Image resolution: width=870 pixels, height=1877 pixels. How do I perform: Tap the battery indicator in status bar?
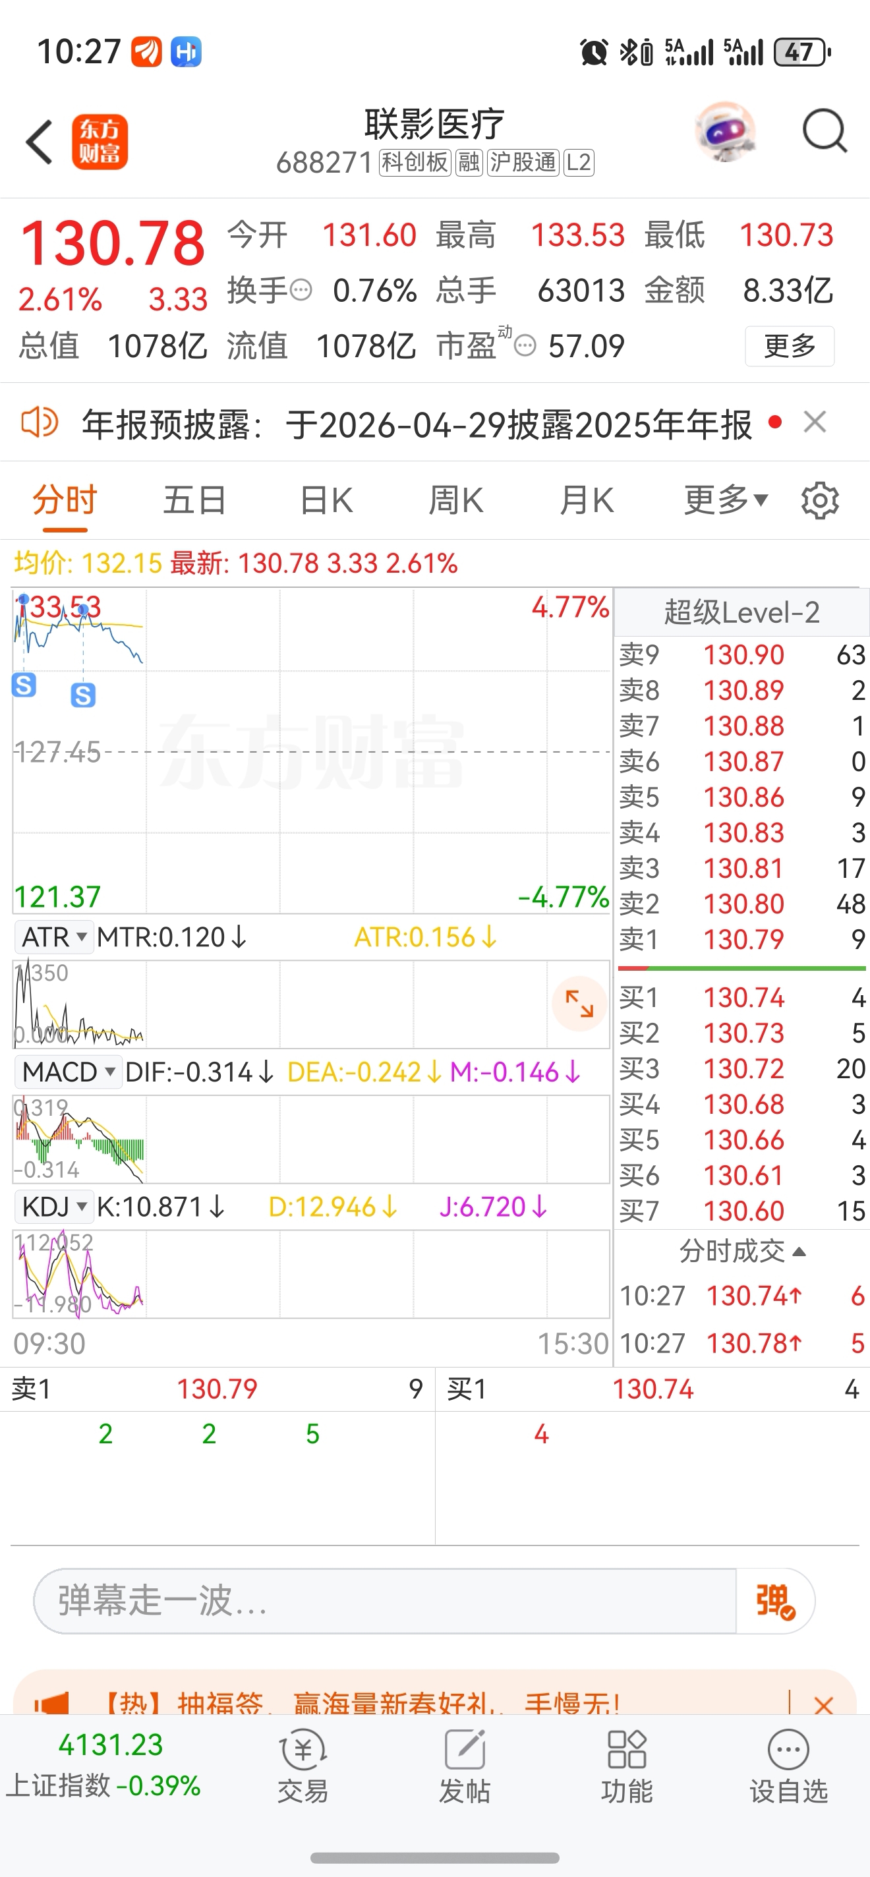click(x=802, y=51)
